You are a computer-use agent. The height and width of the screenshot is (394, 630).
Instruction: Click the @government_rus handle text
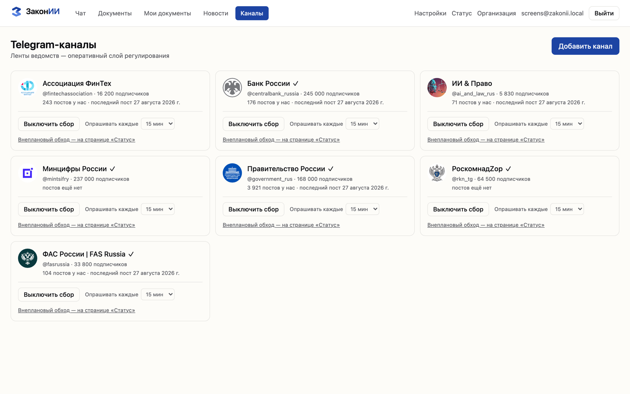(270, 179)
